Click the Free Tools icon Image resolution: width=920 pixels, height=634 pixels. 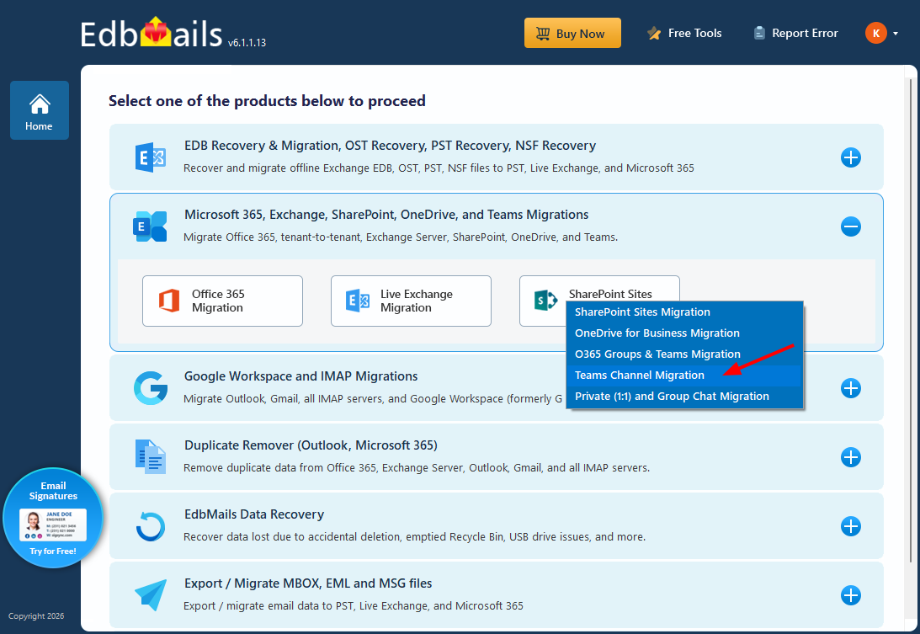[654, 34]
